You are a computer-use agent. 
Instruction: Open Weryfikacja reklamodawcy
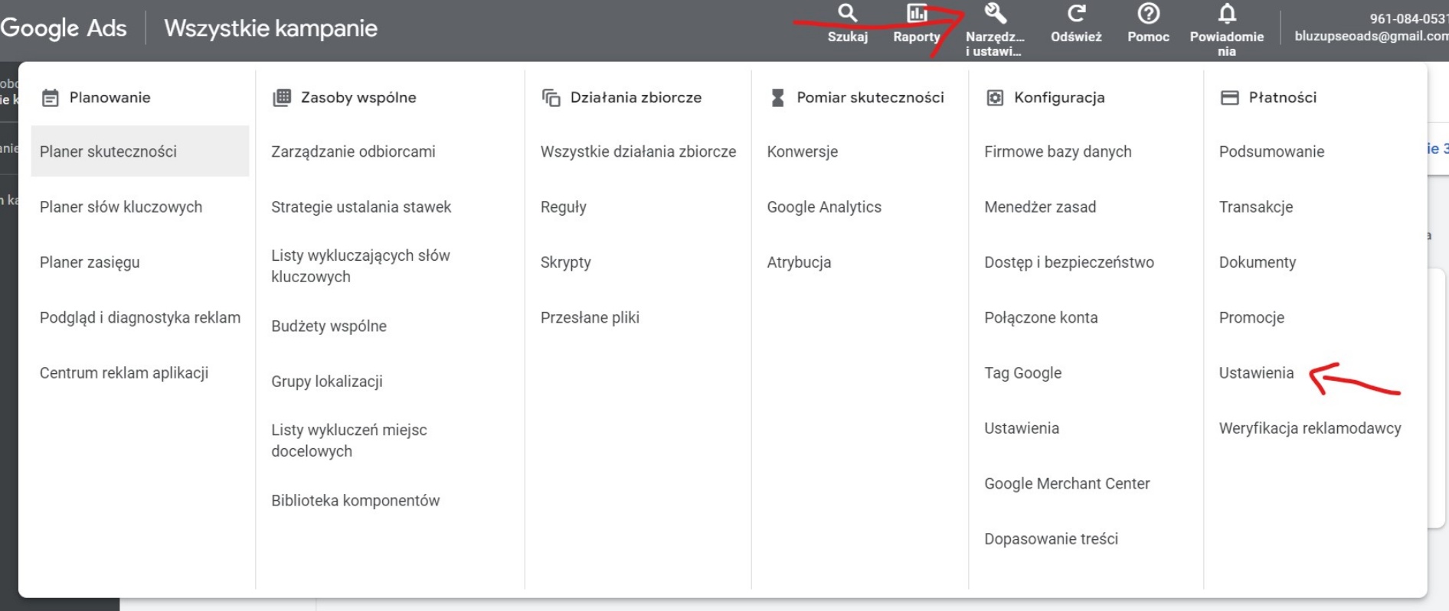pyautogui.click(x=1310, y=428)
